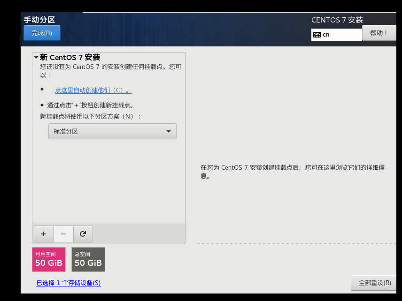This screenshot has height=301, width=402.
Task: Click the 手动分区 title text
Action: point(39,20)
